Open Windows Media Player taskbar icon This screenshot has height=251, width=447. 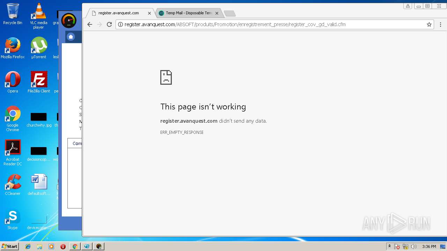[x=51, y=246]
